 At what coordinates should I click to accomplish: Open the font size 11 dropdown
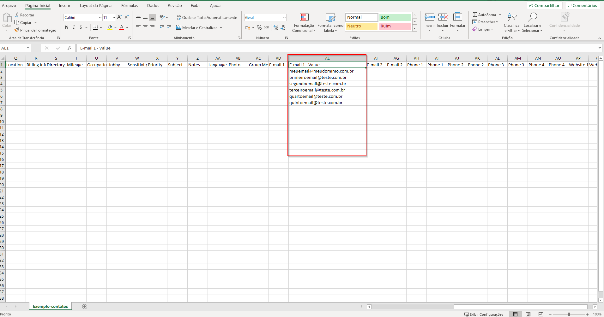[114, 18]
